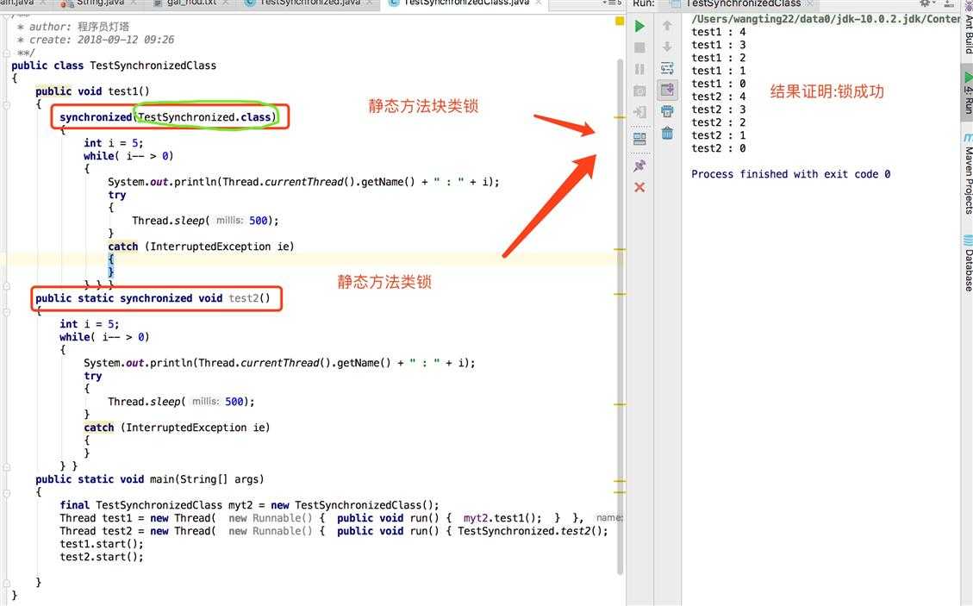
Task: Click the Restore Layout icon in Run panel
Action: [639, 139]
